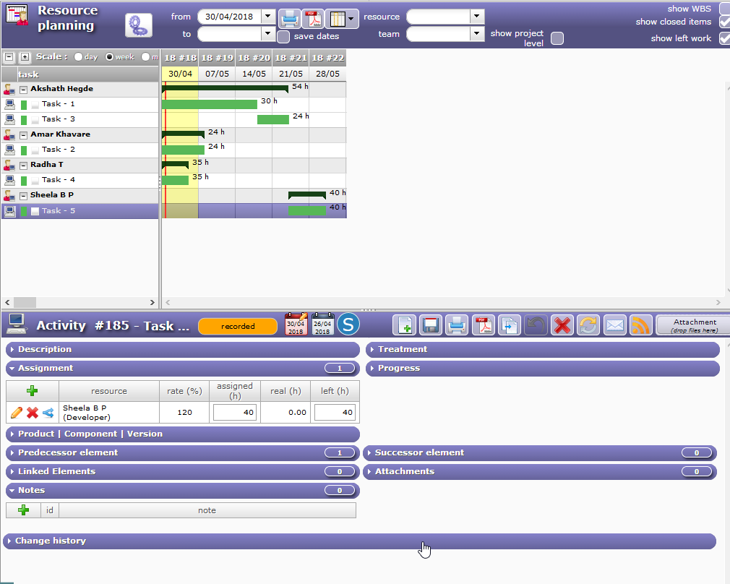Select Task - 3 in task list

[x=59, y=119]
